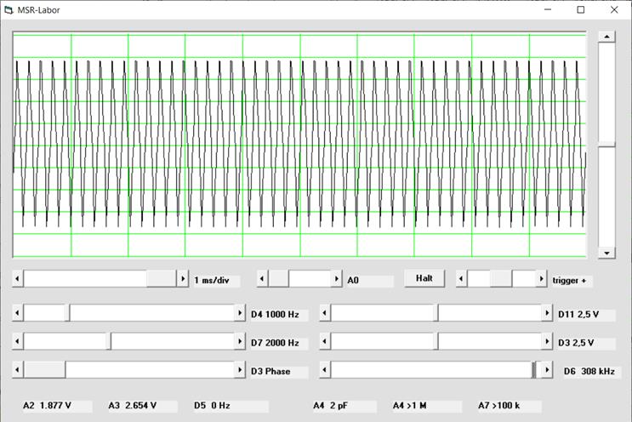Click left arrow of the ms/div time scrollbar
This screenshot has height=422, width=632.
point(18,279)
